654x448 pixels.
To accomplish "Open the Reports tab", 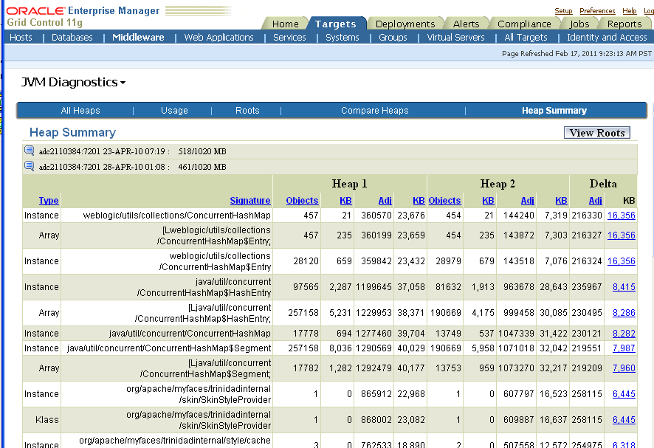I will 624,24.
